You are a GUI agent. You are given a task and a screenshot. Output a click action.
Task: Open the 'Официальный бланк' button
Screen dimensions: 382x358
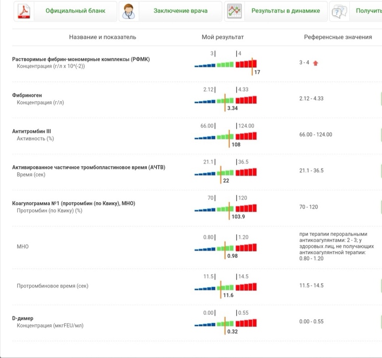75,11
